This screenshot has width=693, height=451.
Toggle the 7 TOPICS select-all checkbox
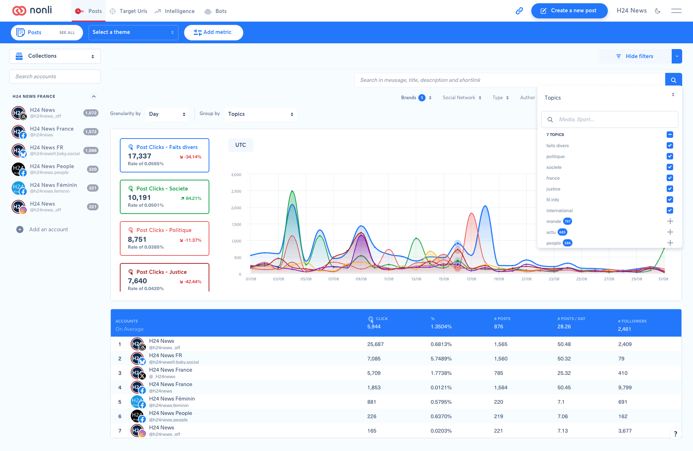[670, 135]
